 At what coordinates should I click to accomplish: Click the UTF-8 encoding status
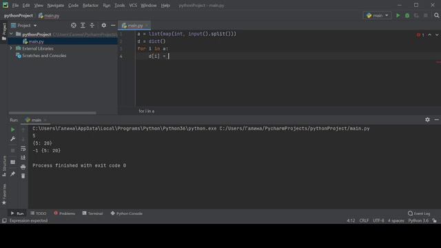click(x=378, y=220)
